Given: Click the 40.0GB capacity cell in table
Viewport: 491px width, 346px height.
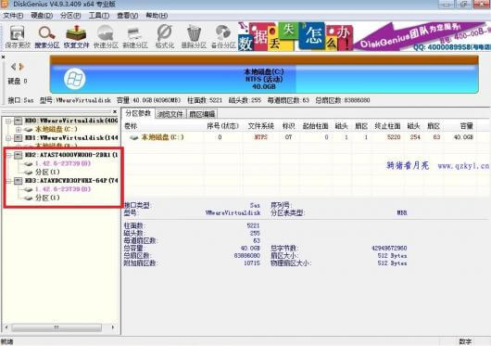Looking at the screenshot, I should [463, 137].
